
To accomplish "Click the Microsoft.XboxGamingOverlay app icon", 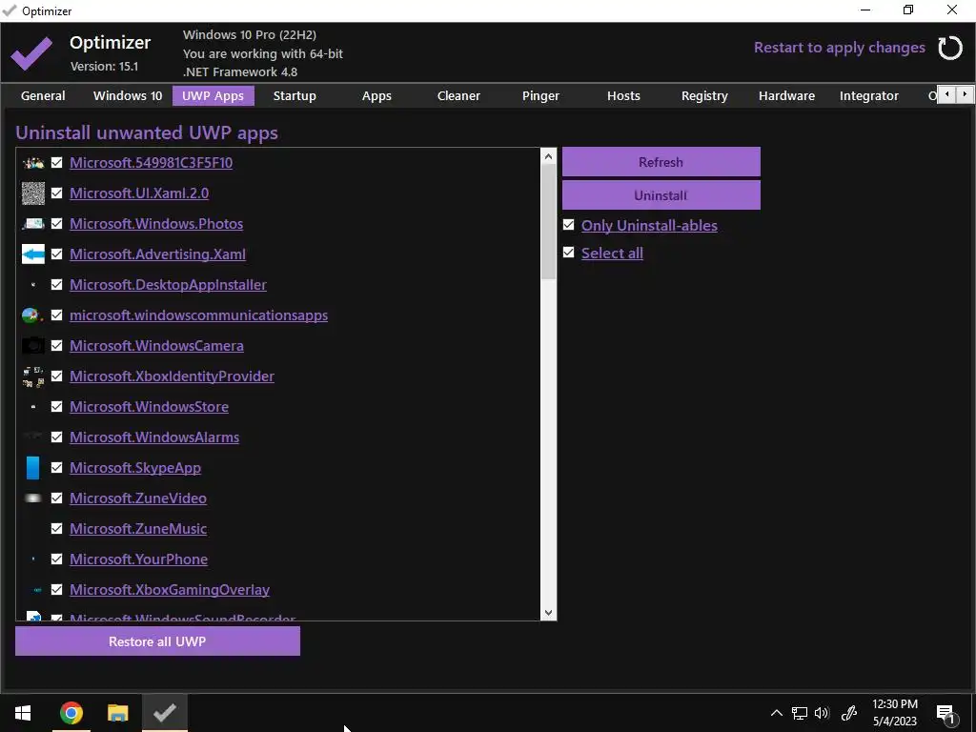I will tap(37, 590).
